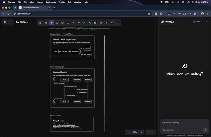Zoom in with the plus button

pos(142,132)
